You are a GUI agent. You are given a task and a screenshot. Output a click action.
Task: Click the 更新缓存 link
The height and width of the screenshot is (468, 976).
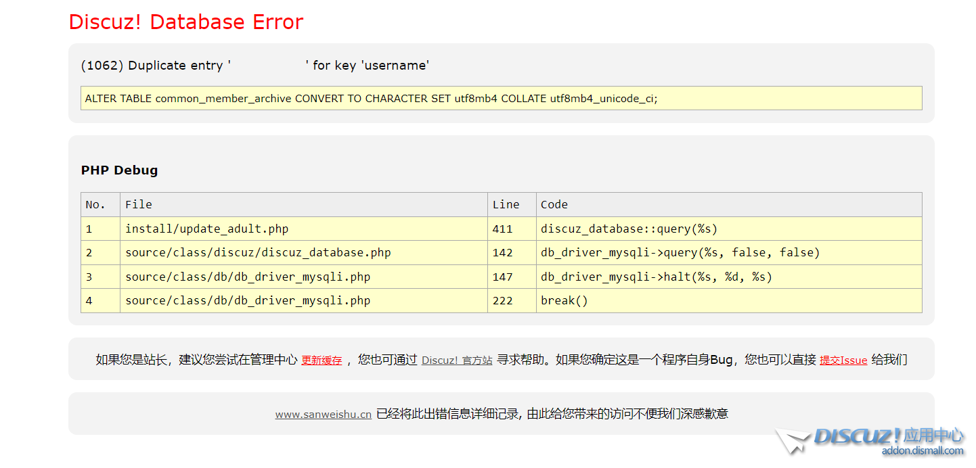pos(321,360)
